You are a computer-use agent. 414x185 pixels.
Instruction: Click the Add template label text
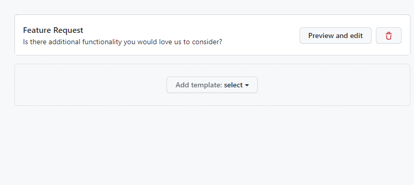(198, 85)
